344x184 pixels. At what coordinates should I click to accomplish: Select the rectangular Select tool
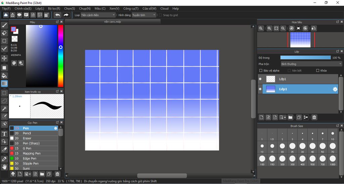pyautogui.click(x=4, y=93)
